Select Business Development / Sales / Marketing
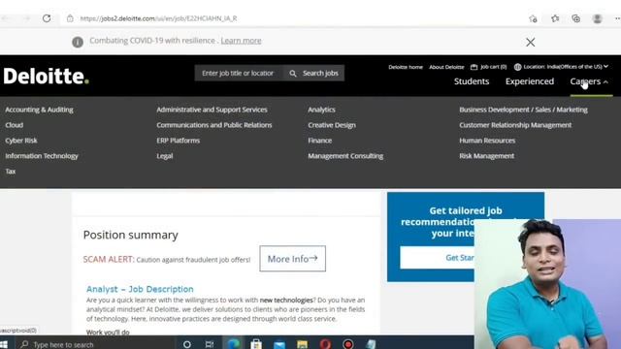This screenshot has height=349, width=621. [x=524, y=110]
